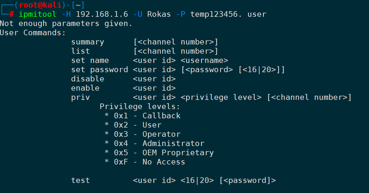Viewport: 369px width, 193px height.
Task: Click the 'list' command entry
Action: pyautogui.click(x=80, y=51)
